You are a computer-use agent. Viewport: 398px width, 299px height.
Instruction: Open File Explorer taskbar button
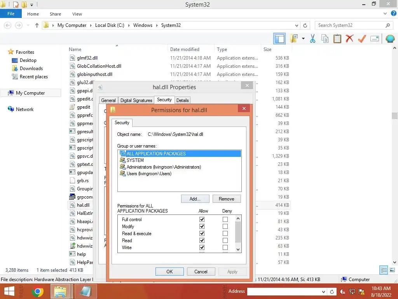click(x=60, y=291)
